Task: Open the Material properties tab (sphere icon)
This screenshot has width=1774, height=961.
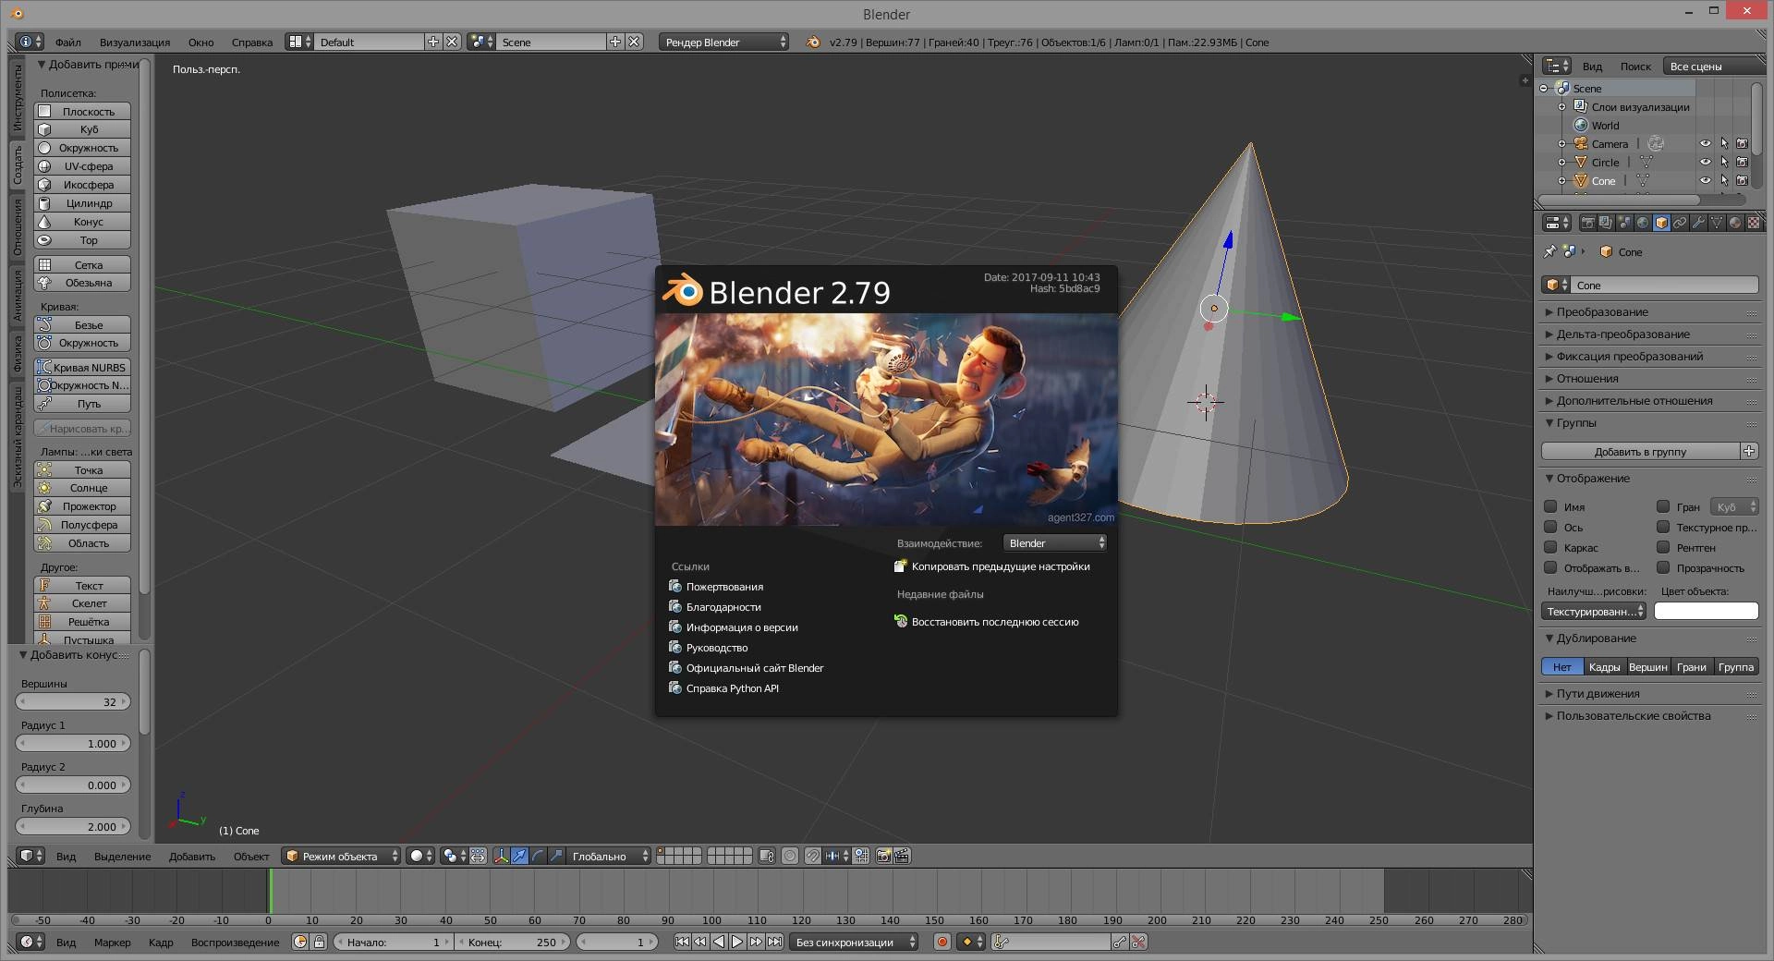Action: (1735, 223)
